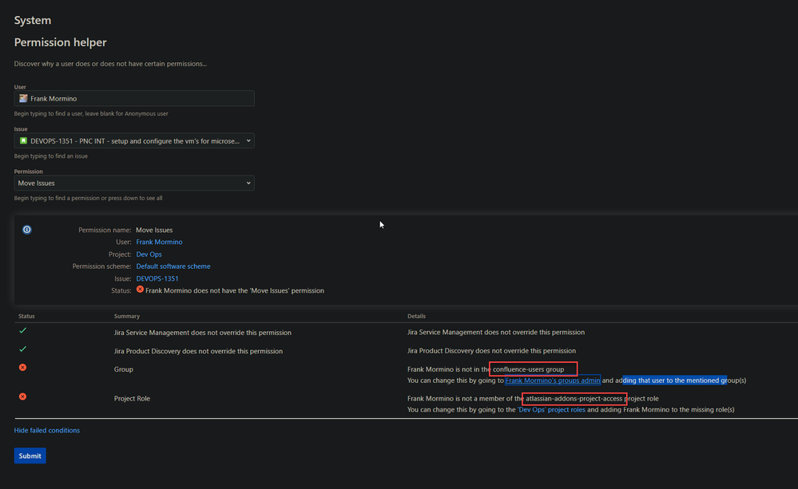Click green checkmark for Jira Product Discovery row
This screenshot has height=489, width=798.
coord(23,349)
